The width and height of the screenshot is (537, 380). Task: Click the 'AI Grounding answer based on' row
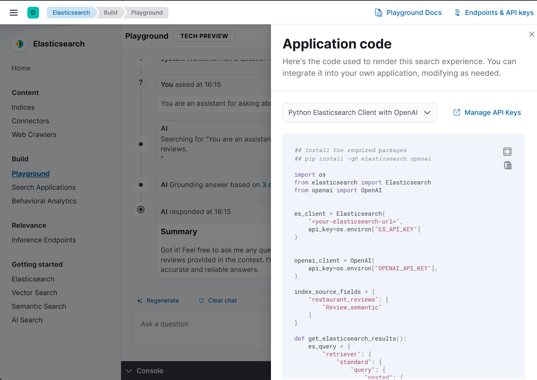click(x=214, y=185)
